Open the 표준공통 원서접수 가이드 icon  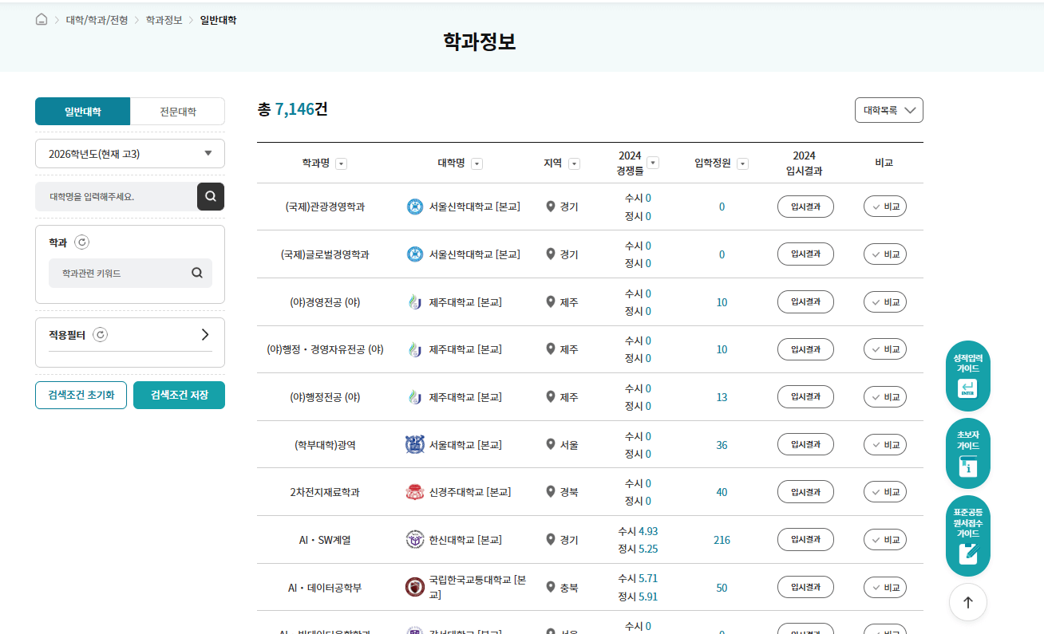pyautogui.click(x=967, y=534)
